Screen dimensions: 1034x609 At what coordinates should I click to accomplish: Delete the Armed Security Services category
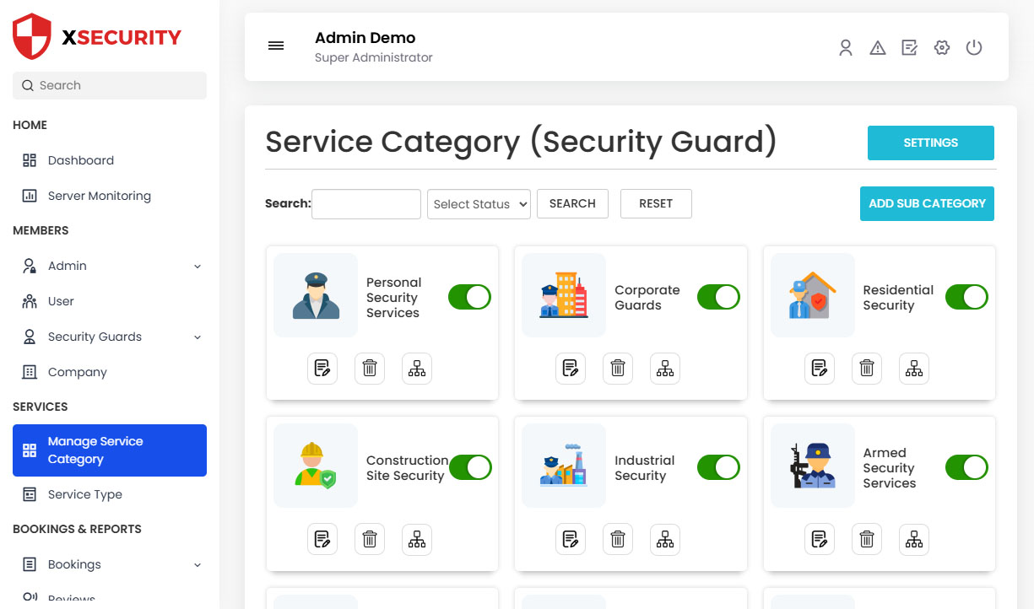866,540
